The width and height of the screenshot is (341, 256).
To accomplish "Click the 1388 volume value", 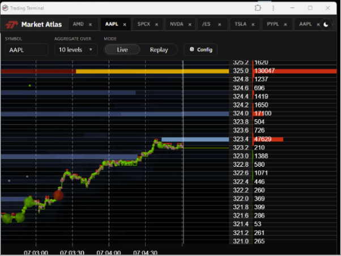I will [261, 156].
